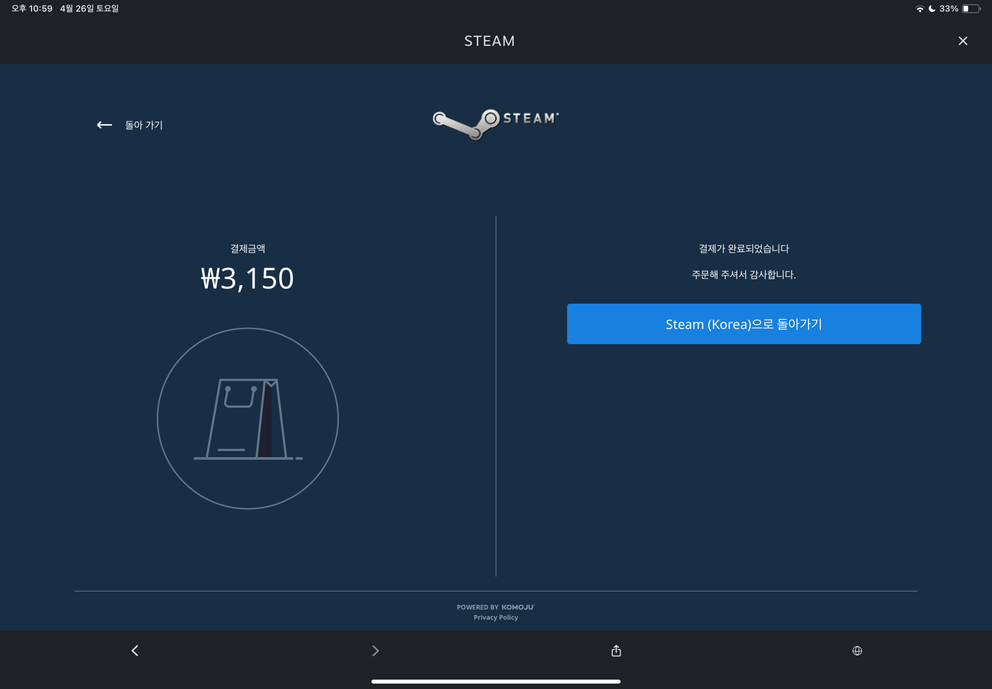
Task: Open page in browser via globe icon
Action: (x=857, y=650)
